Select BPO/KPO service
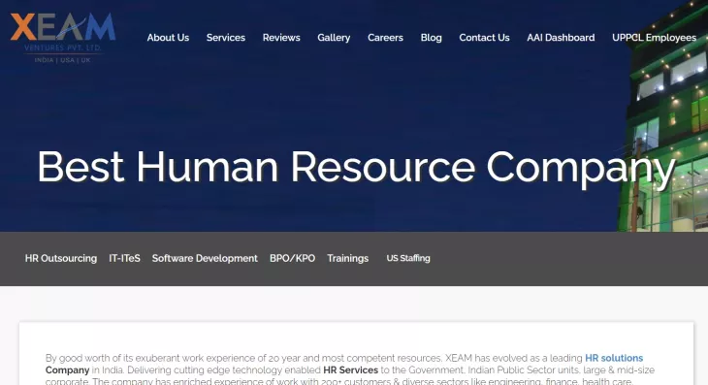 pyautogui.click(x=292, y=258)
